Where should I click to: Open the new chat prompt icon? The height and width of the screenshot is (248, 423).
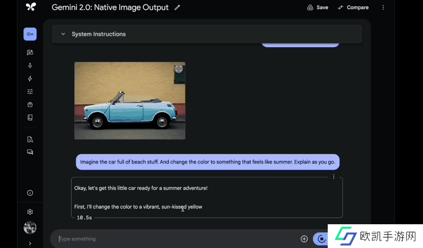[30, 53]
